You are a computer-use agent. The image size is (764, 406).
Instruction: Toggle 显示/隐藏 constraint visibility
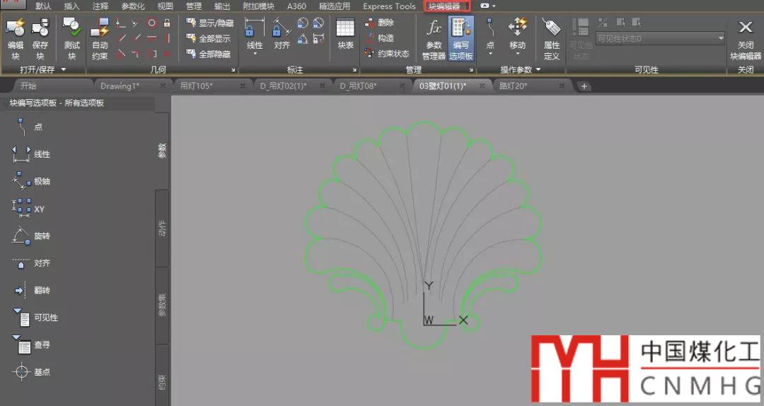[x=209, y=23]
